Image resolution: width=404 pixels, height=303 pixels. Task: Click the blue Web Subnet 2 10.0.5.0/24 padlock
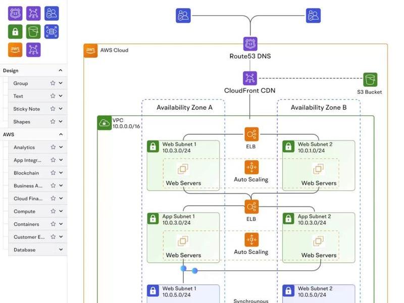[288, 291]
